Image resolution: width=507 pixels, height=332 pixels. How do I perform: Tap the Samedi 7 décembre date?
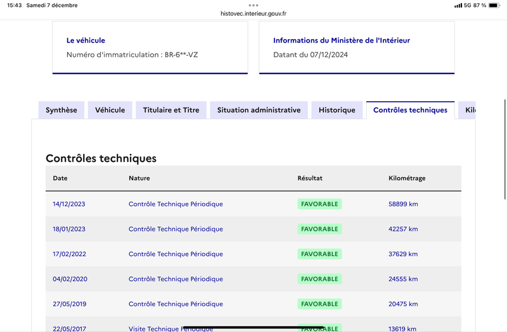(52, 5)
